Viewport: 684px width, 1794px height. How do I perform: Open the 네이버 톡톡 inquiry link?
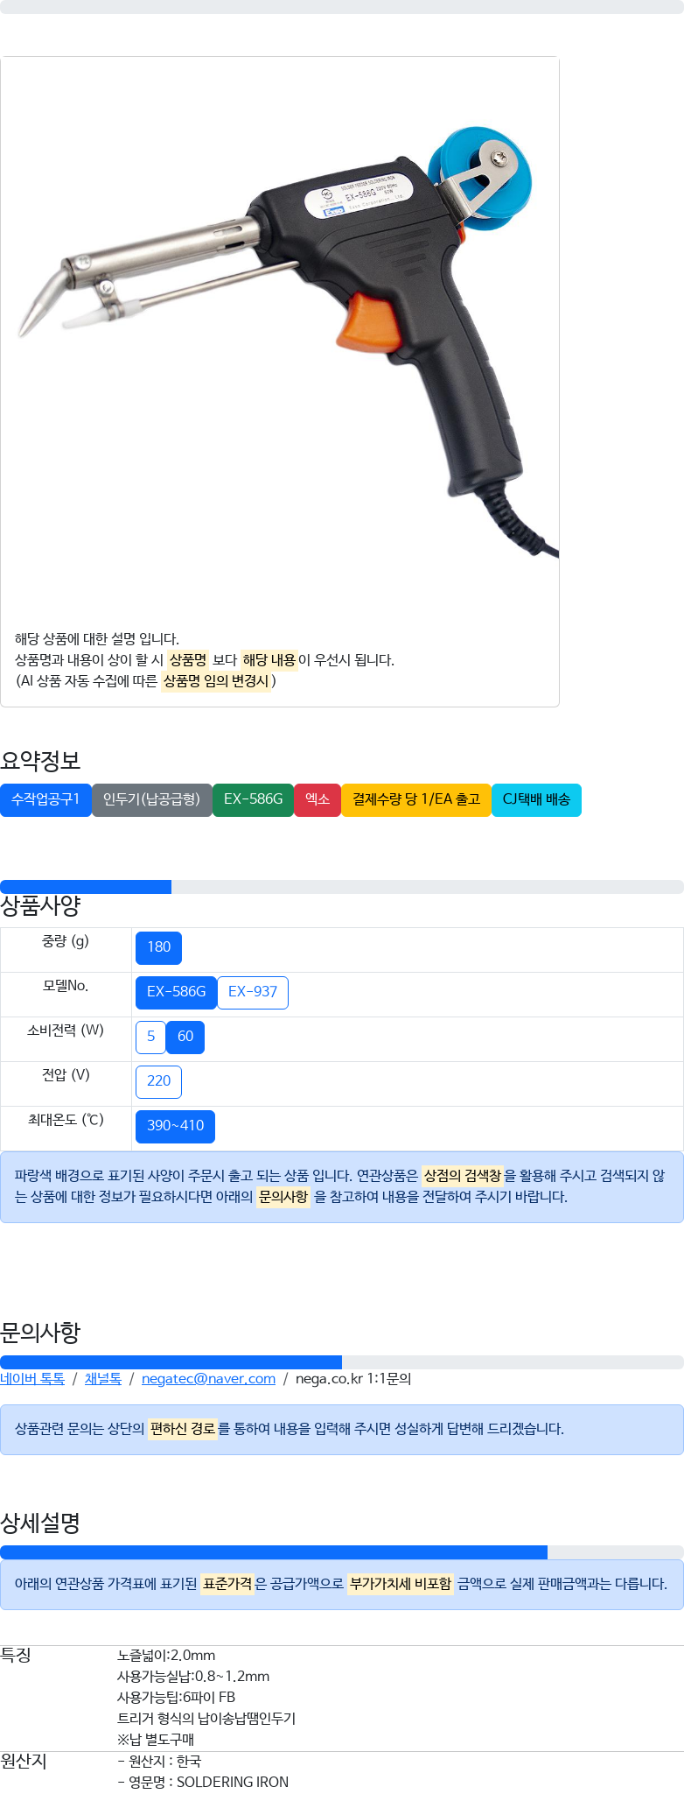(32, 1379)
